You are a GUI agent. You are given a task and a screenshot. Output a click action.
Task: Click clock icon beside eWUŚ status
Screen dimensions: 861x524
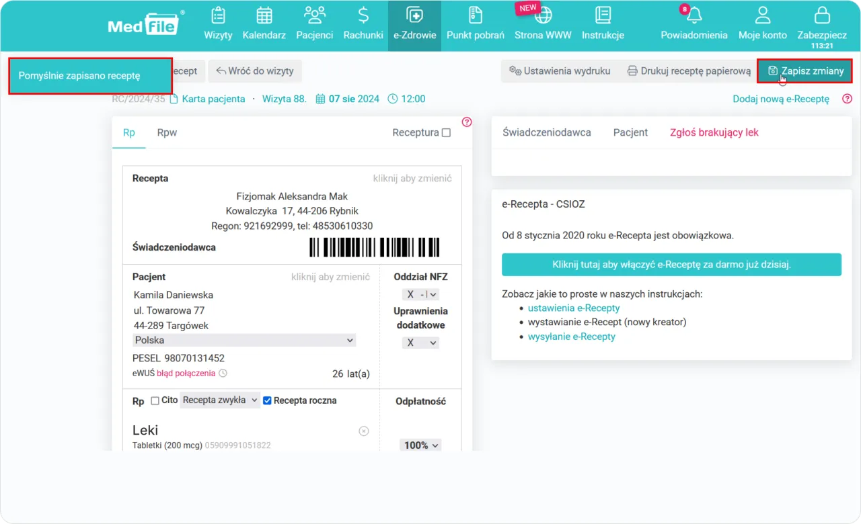click(x=223, y=374)
